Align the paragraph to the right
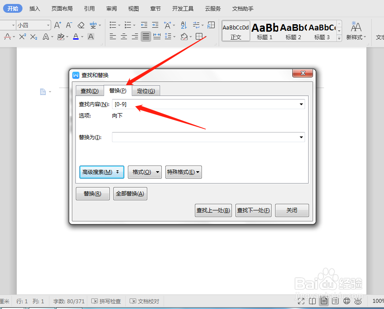Image resolution: width=384 pixels, height=309 pixels. coord(135,37)
